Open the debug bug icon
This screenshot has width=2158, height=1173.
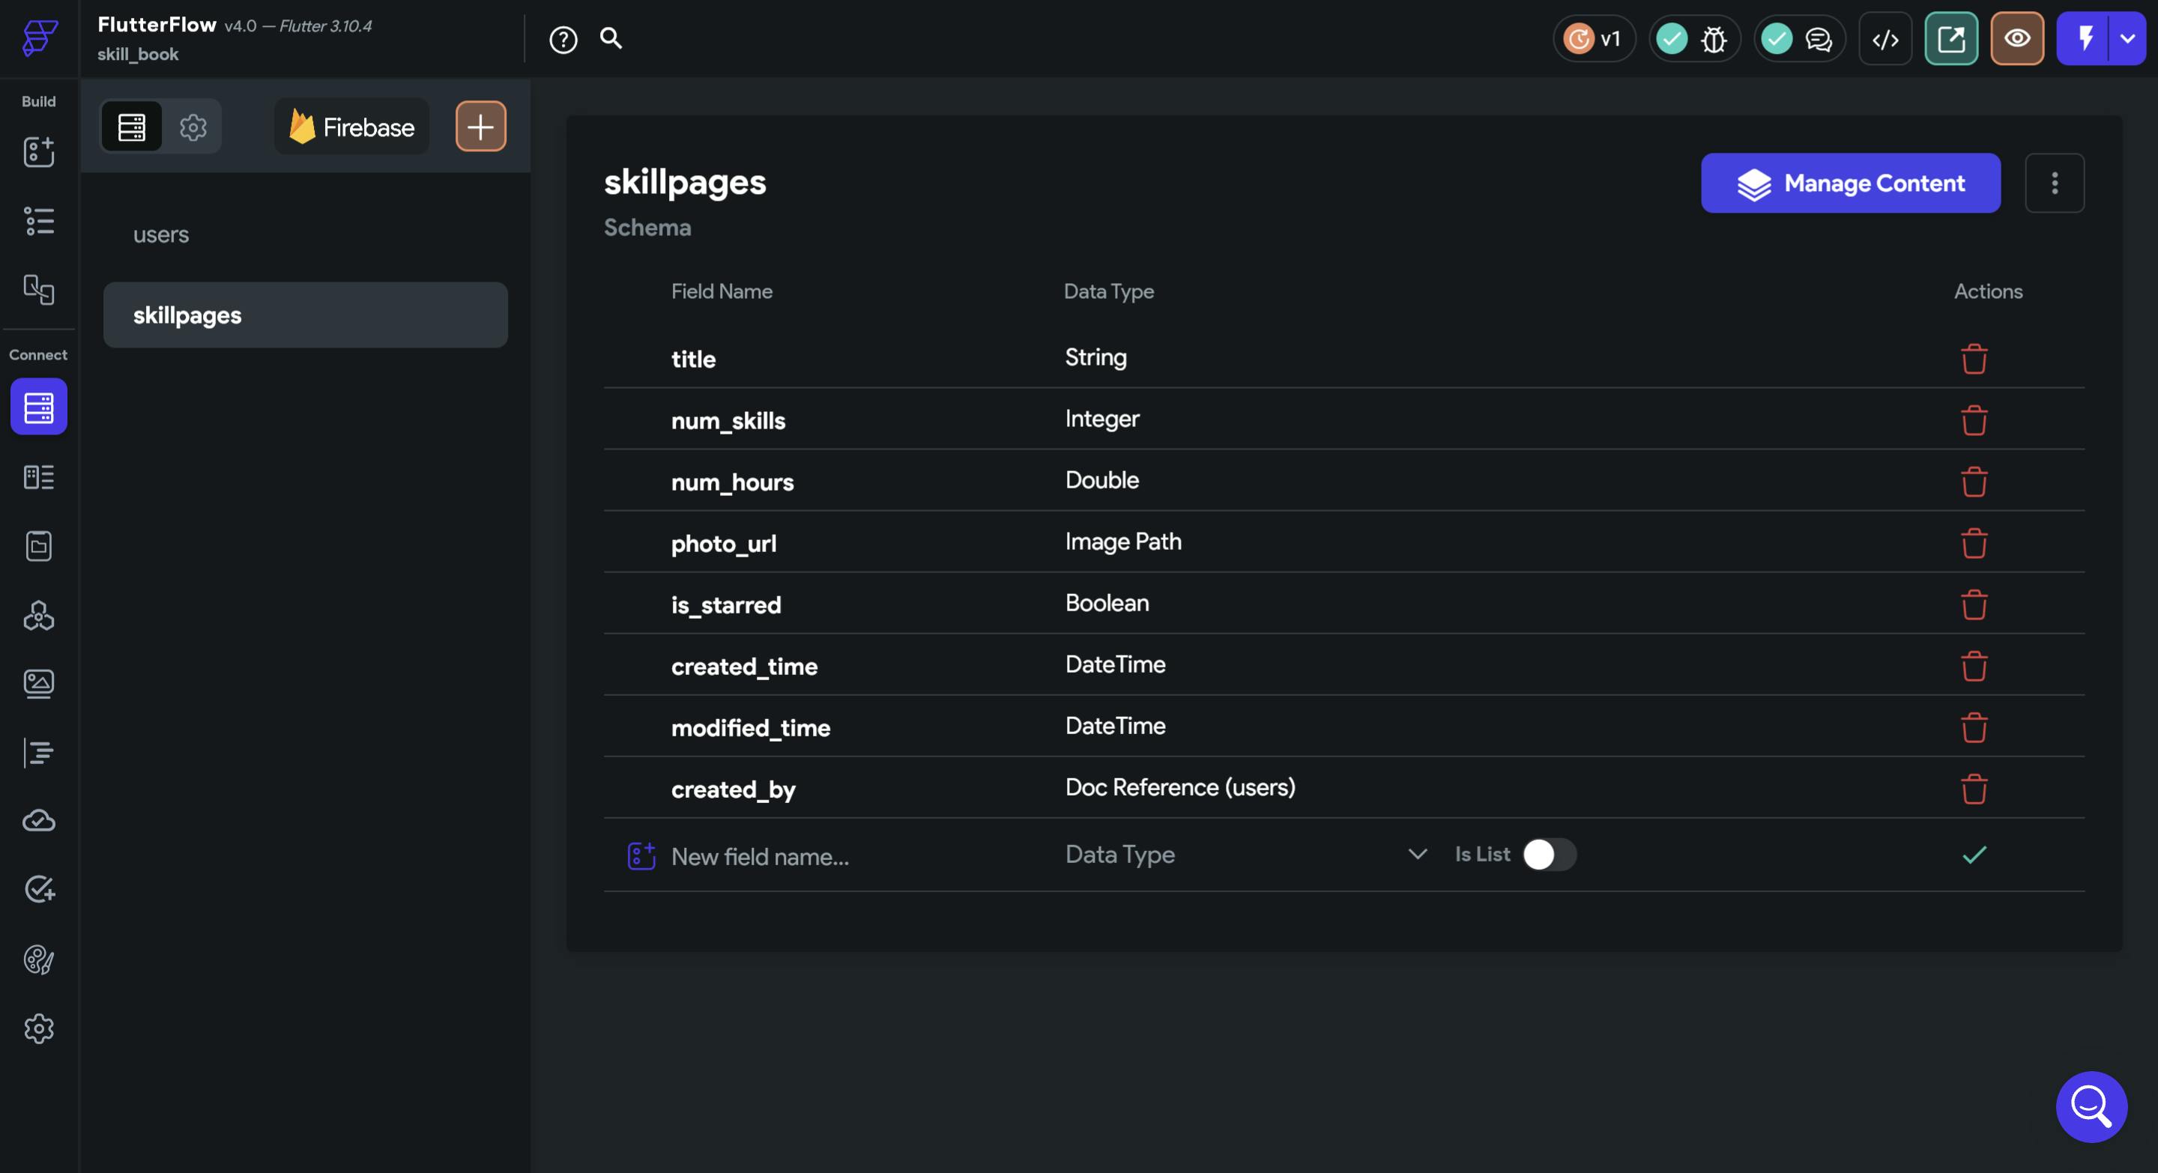1714,38
